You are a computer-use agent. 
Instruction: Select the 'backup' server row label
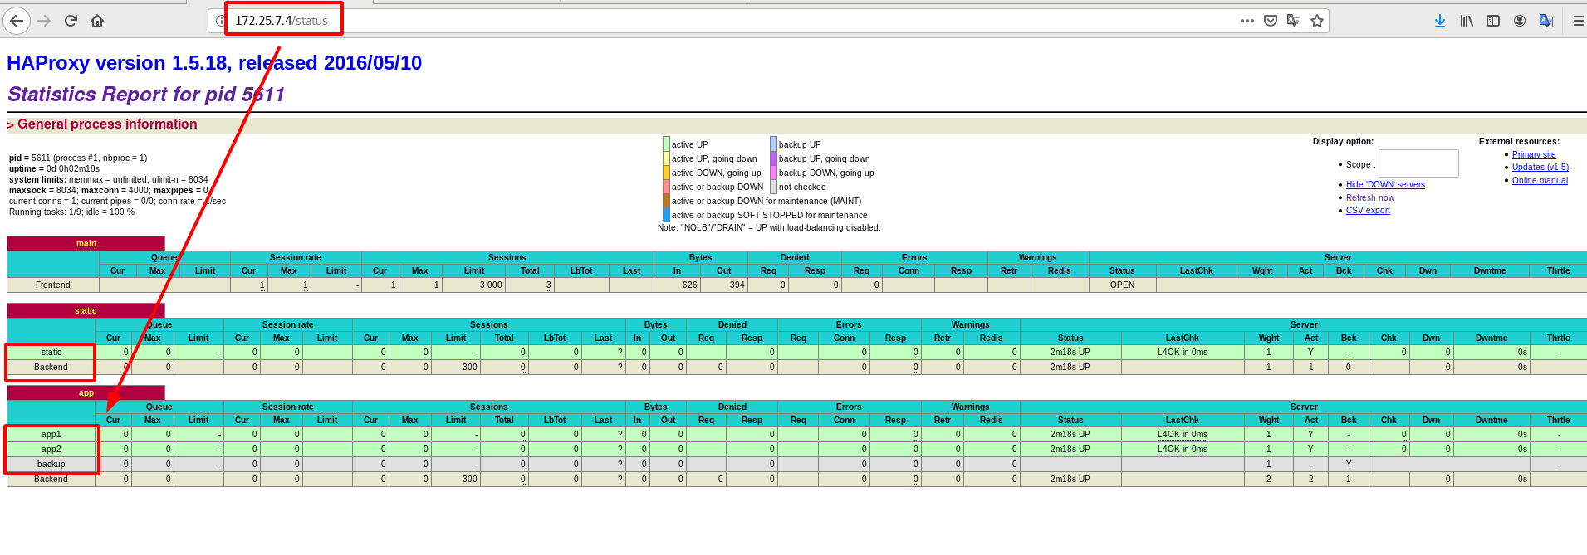51,464
